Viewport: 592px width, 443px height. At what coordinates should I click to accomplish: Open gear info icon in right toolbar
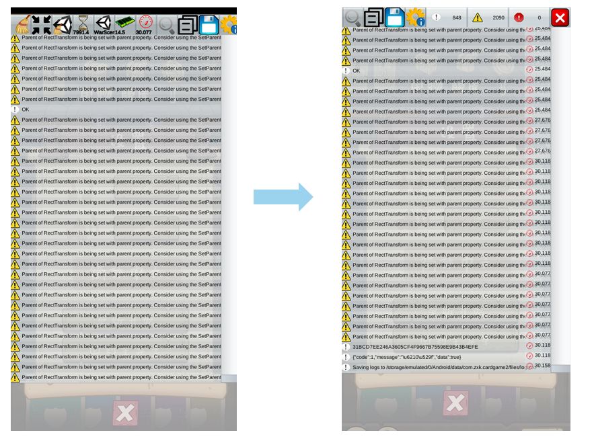point(416,17)
